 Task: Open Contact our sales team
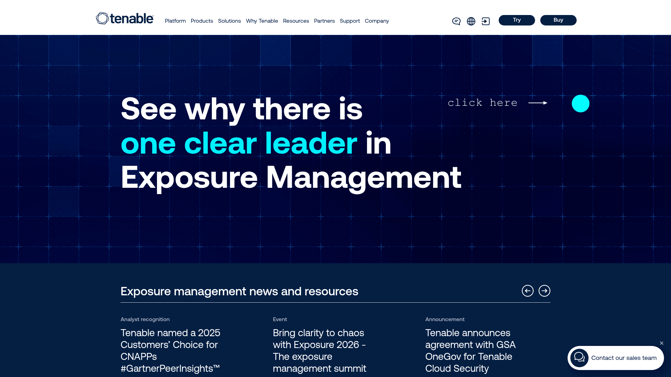623,357
